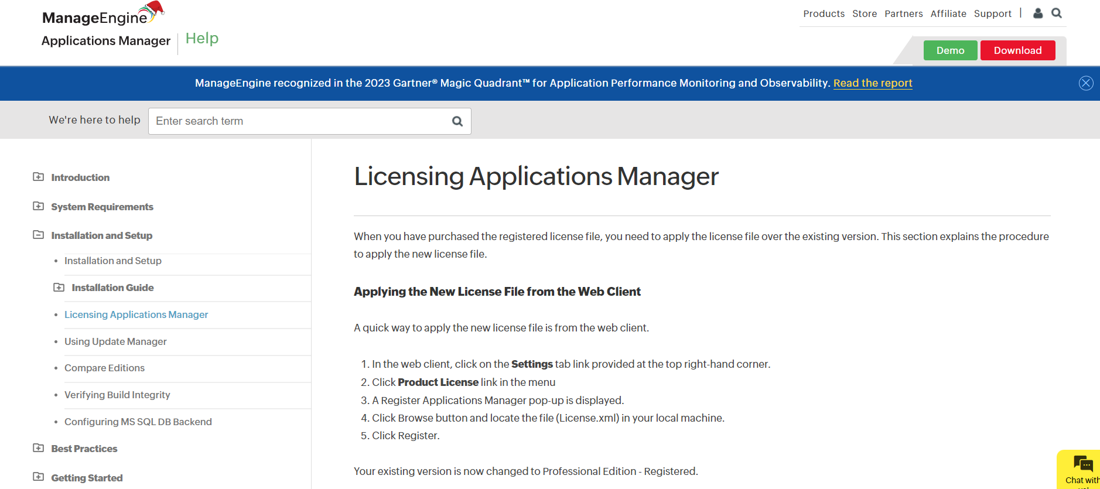Click the Getting Started label

(x=87, y=478)
